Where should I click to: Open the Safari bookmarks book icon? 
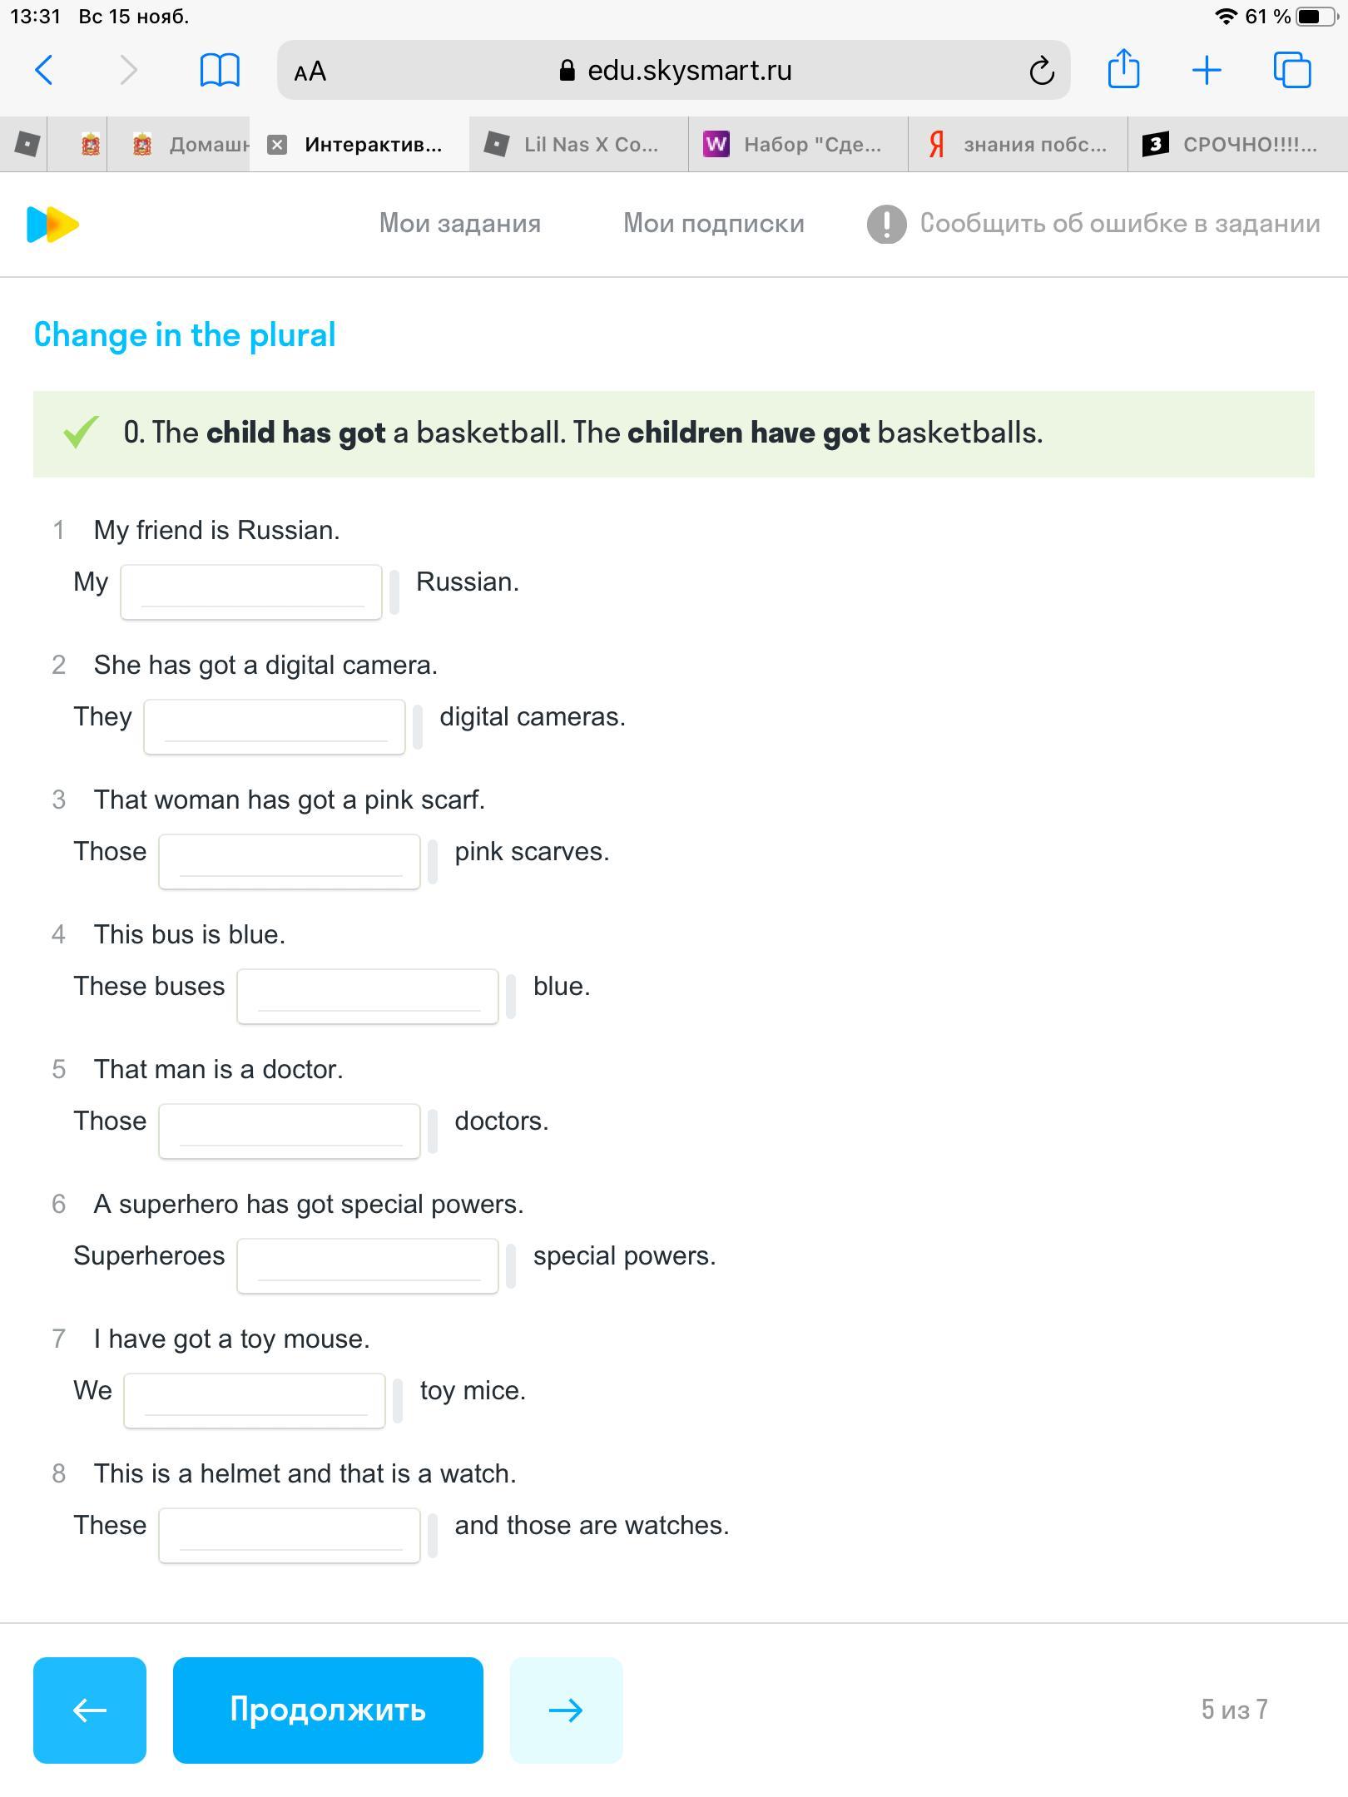pos(220,71)
